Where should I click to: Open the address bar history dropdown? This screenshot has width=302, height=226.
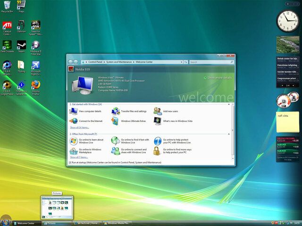[x=181, y=62]
